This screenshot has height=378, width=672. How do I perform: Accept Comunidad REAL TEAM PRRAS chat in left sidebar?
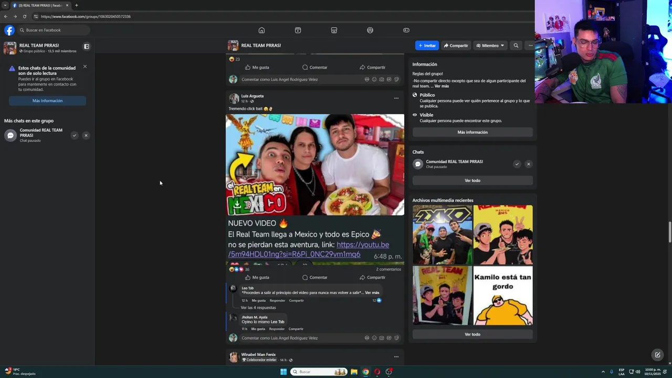pyautogui.click(x=75, y=135)
